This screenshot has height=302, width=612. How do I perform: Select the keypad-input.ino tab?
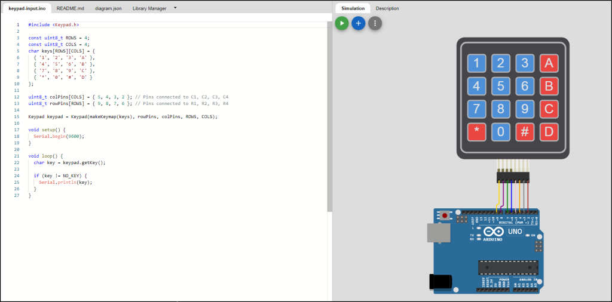(x=27, y=8)
